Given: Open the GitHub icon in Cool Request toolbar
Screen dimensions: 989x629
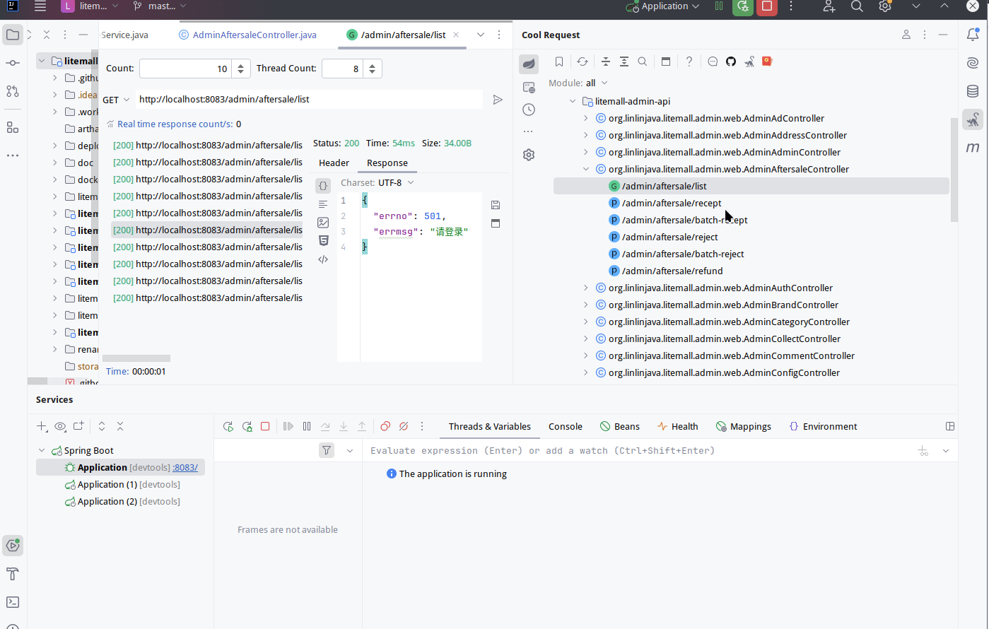Looking at the screenshot, I should coord(731,61).
